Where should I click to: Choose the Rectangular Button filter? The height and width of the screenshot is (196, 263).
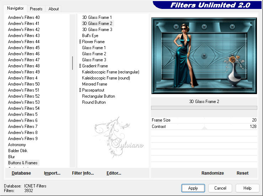tap(98, 96)
